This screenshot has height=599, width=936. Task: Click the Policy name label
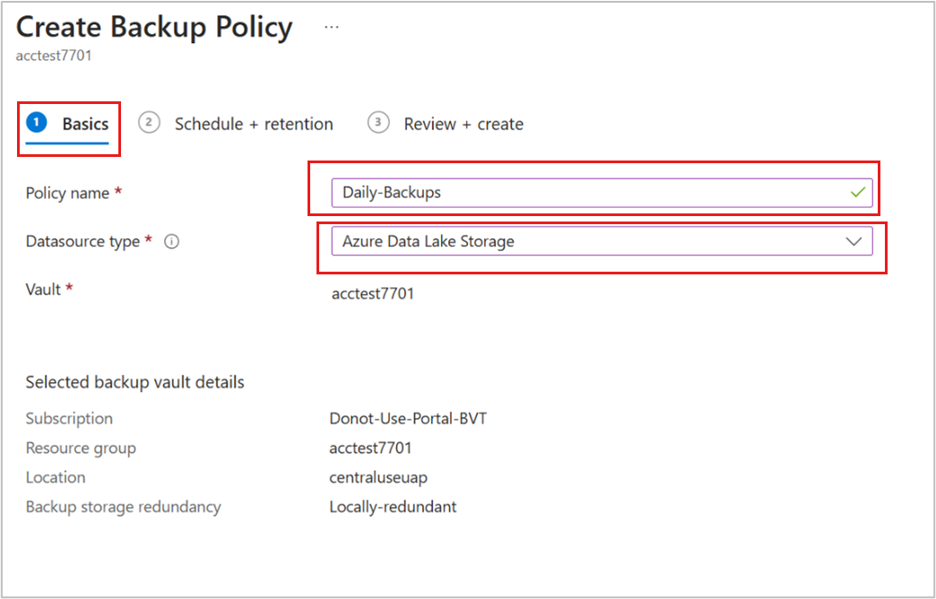[67, 193]
